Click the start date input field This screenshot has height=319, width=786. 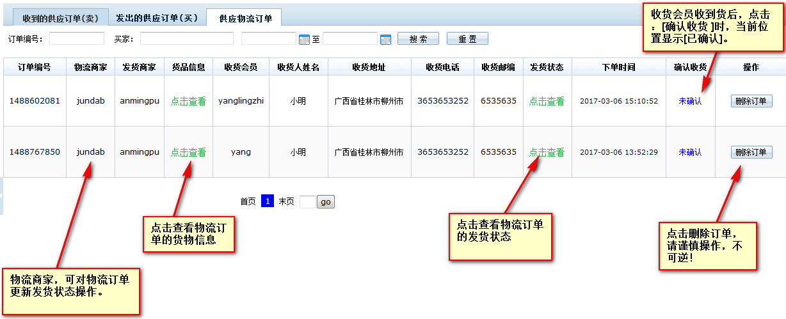pyautogui.click(x=268, y=39)
